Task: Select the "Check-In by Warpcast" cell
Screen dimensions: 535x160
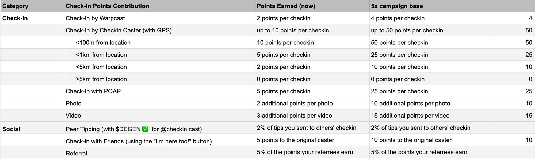Action: click(x=95, y=18)
